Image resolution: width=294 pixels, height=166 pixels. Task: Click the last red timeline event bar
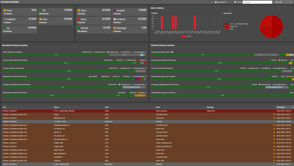[x=195, y=23]
